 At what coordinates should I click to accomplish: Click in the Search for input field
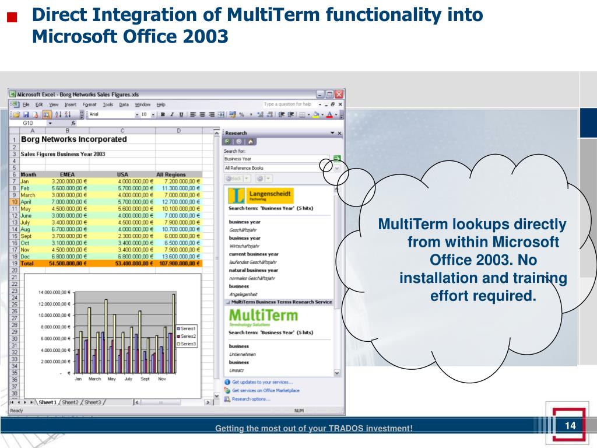276,159
